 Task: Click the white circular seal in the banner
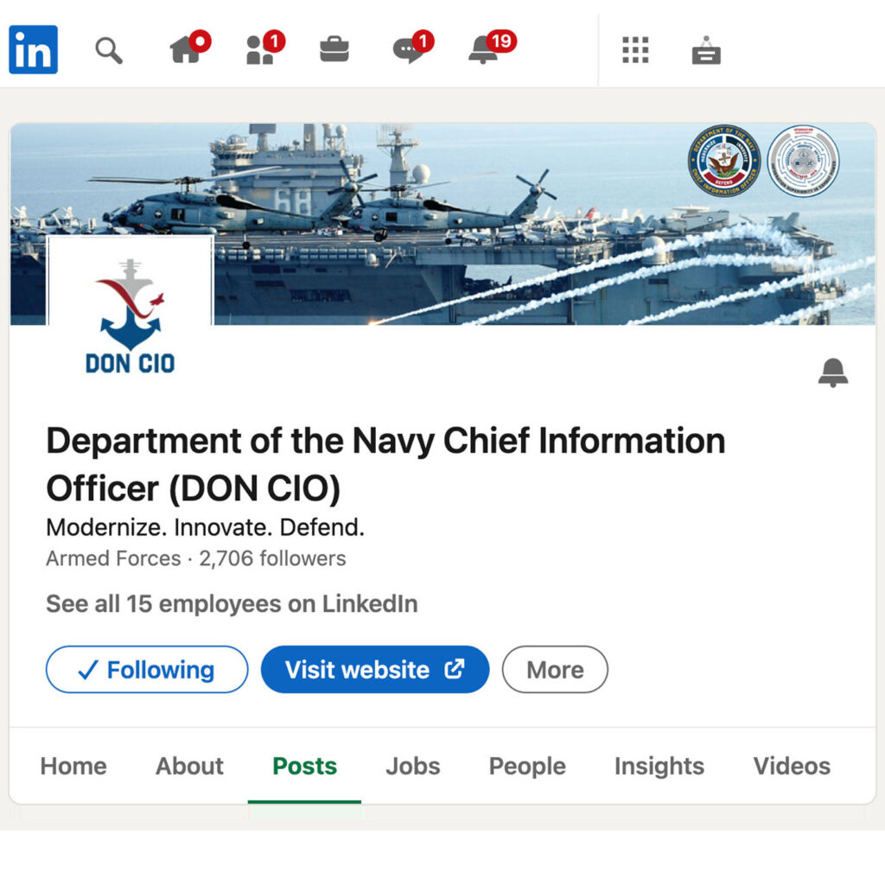[x=803, y=161]
